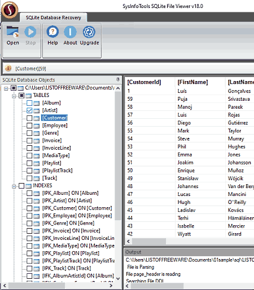Click the table icon next to [Artist]

pos(37,110)
